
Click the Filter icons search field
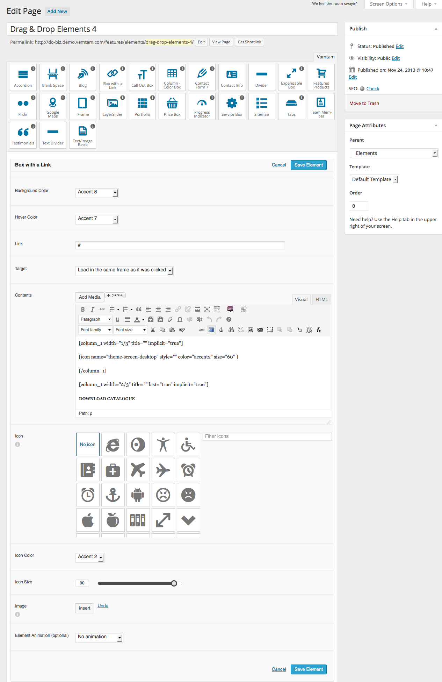(267, 436)
